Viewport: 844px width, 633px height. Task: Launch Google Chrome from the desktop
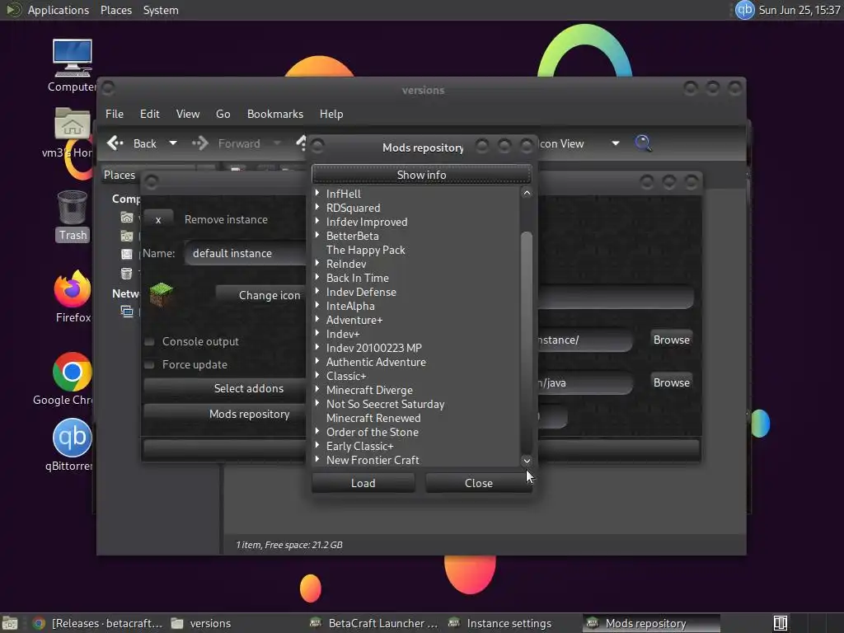[x=73, y=372]
